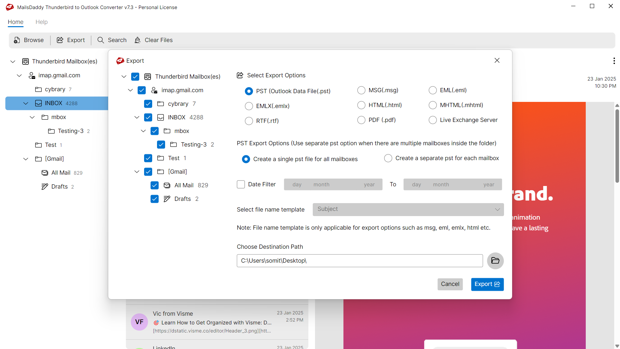Select the EML(.eml) export format
Viewport: 620px width, 349px height.
click(433, 90)
